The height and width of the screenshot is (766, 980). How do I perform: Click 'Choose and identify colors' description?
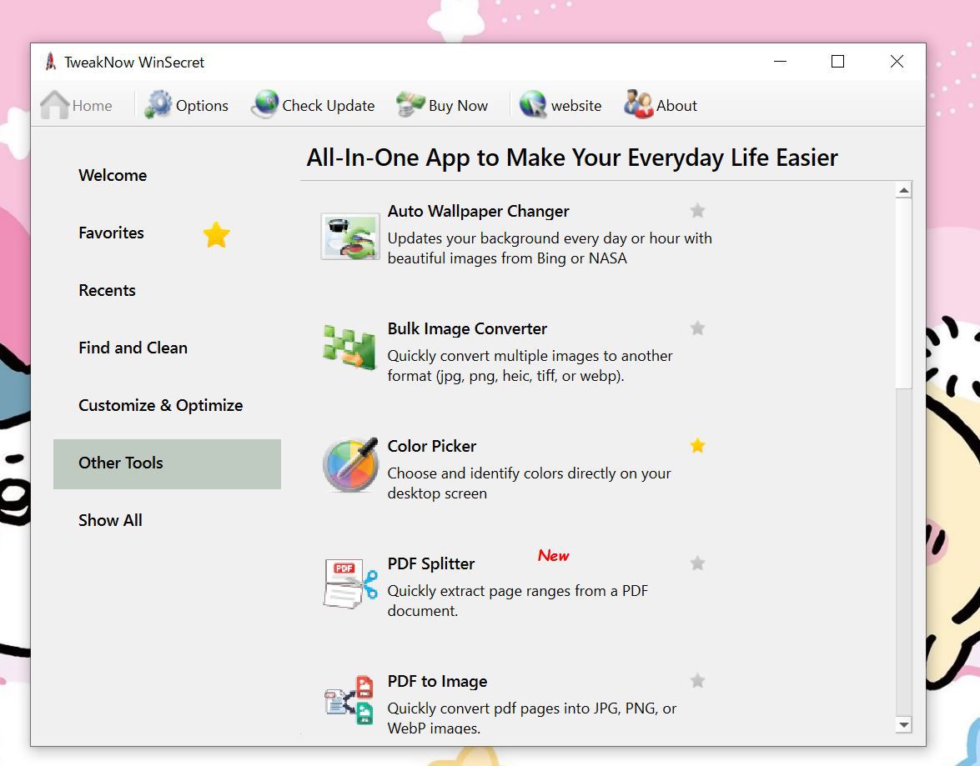[529, 483]
